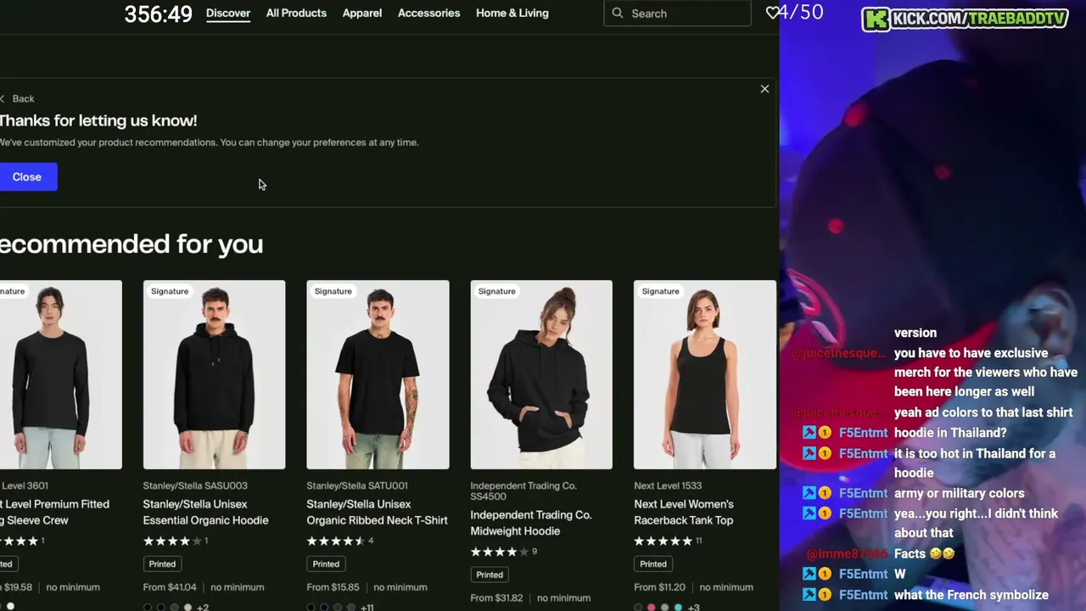
Task: Click the Signature badge on the Essential Organic Hoodie
Action: [x=170, y=291]
